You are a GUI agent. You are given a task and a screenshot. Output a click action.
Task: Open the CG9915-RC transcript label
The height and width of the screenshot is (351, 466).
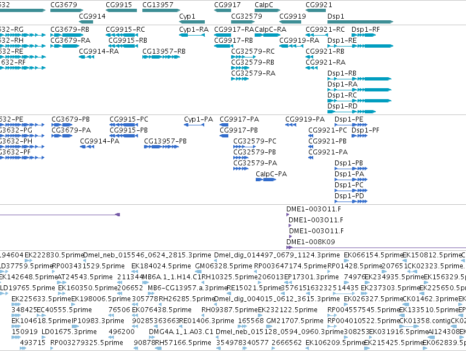[125, 30]
